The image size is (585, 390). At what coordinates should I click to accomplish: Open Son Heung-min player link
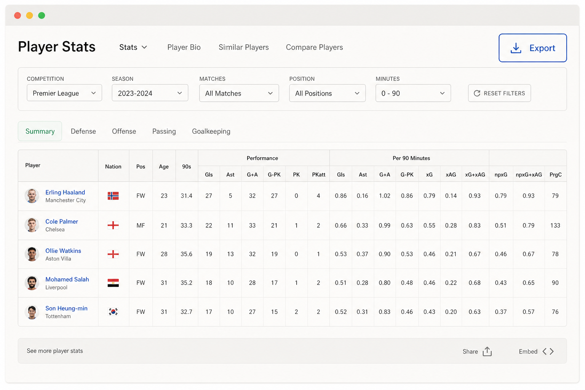[66, 308]
